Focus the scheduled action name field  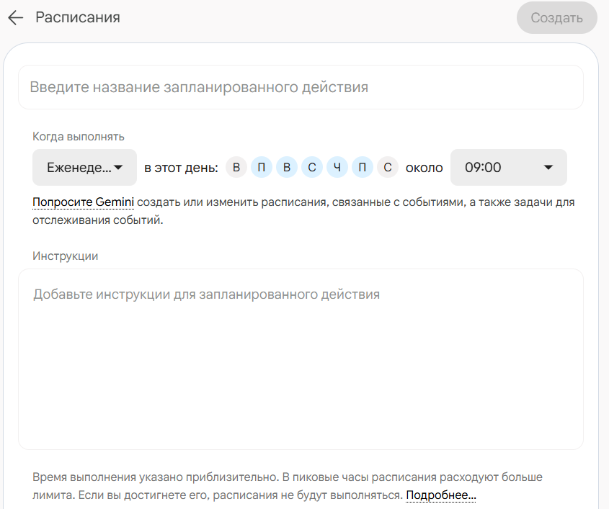301,87
